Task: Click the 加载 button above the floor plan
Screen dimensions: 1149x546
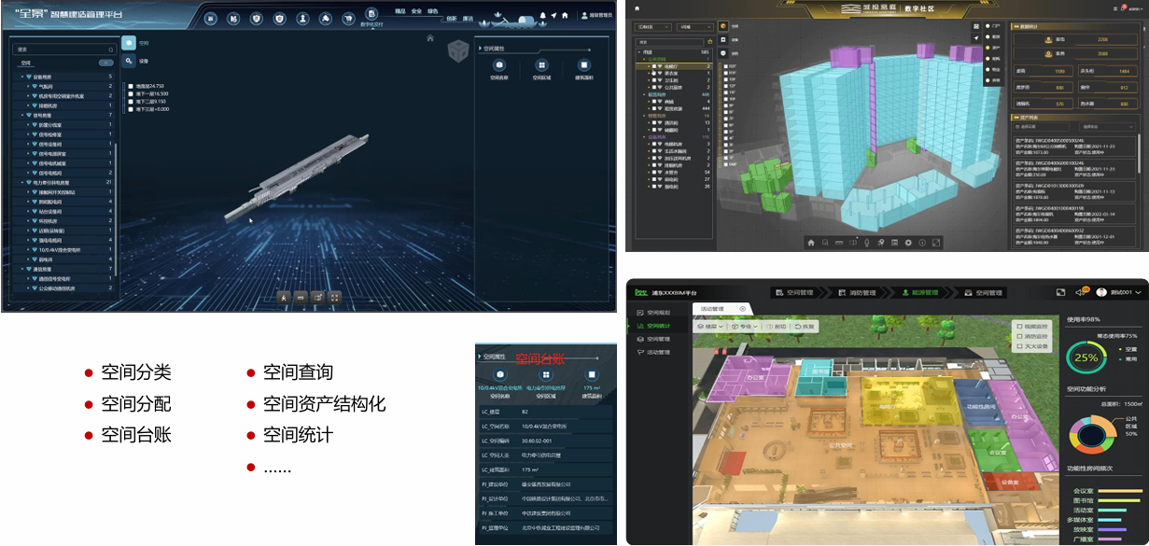Action: click(776, 327)
